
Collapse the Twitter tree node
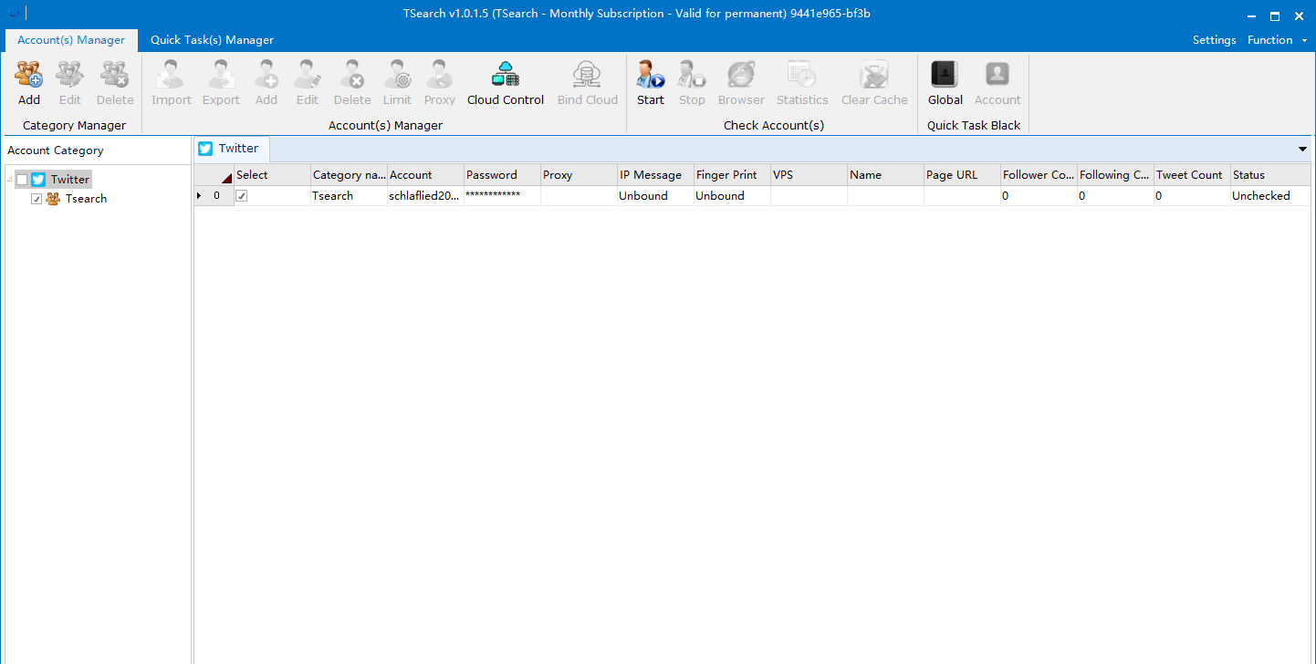pyautogui.click(x=8, y=180)
